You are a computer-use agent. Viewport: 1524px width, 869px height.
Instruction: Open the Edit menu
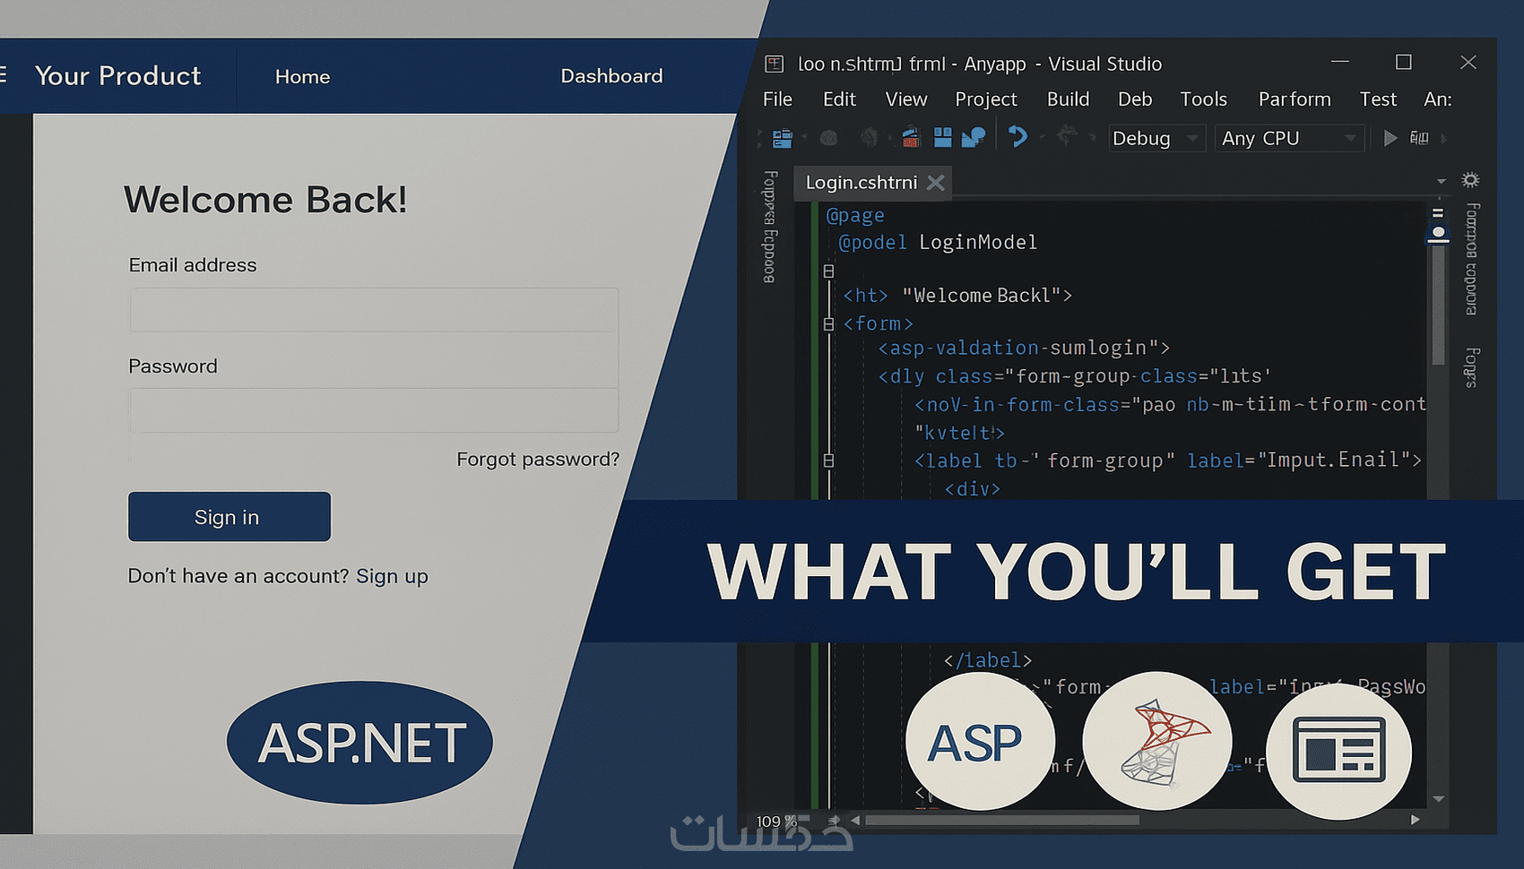tap(839, 99)
